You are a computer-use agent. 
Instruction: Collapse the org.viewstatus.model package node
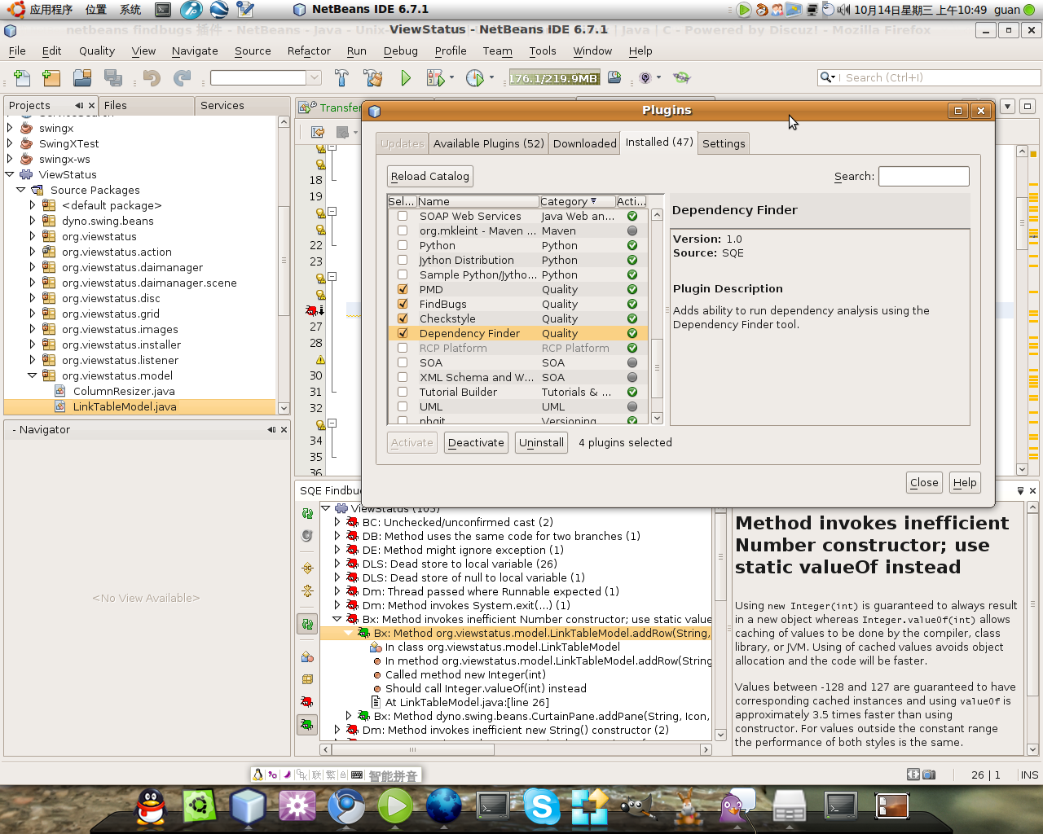[33, 375]
